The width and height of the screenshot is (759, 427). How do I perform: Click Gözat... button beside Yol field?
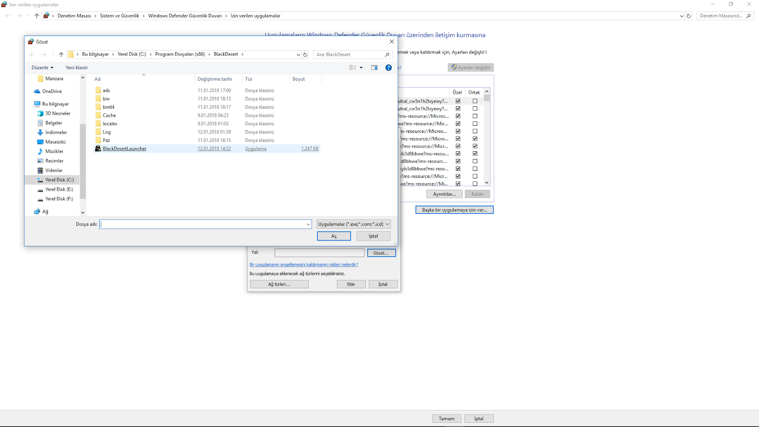pos(381,253)
